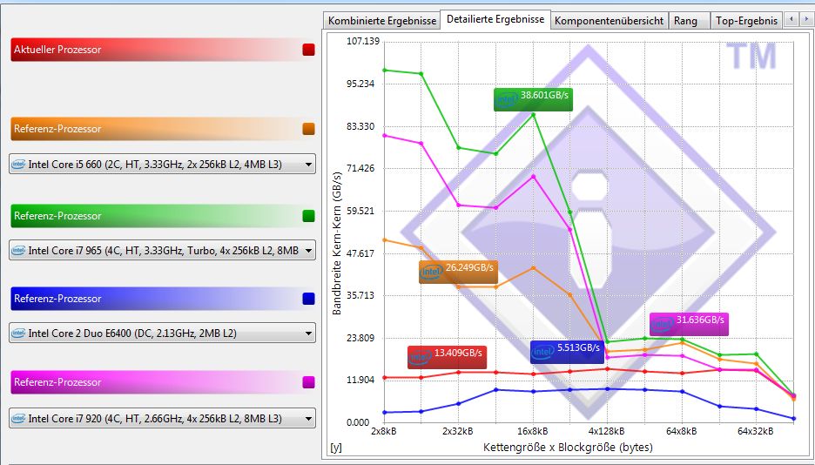Click the tab scroll left arrow
This screenshot has height=465, width=815.
pos(791,19)
